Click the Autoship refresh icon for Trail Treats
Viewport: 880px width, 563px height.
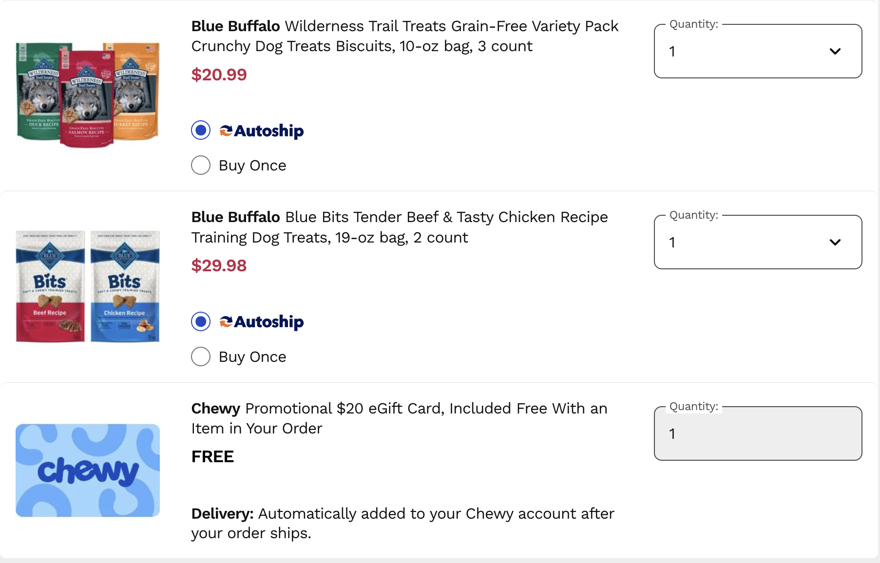pyautogui.click(x=225, y=130)
